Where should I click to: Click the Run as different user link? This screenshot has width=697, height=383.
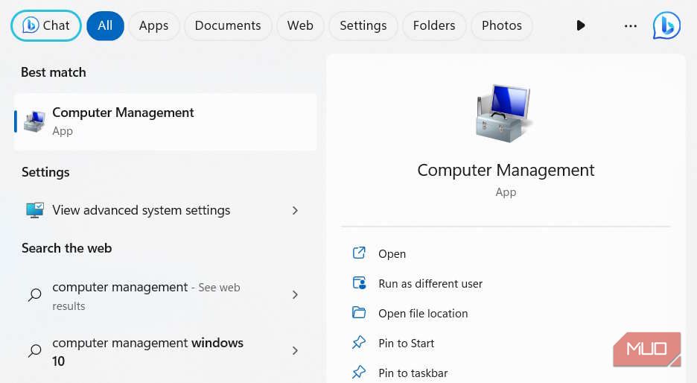430,283
